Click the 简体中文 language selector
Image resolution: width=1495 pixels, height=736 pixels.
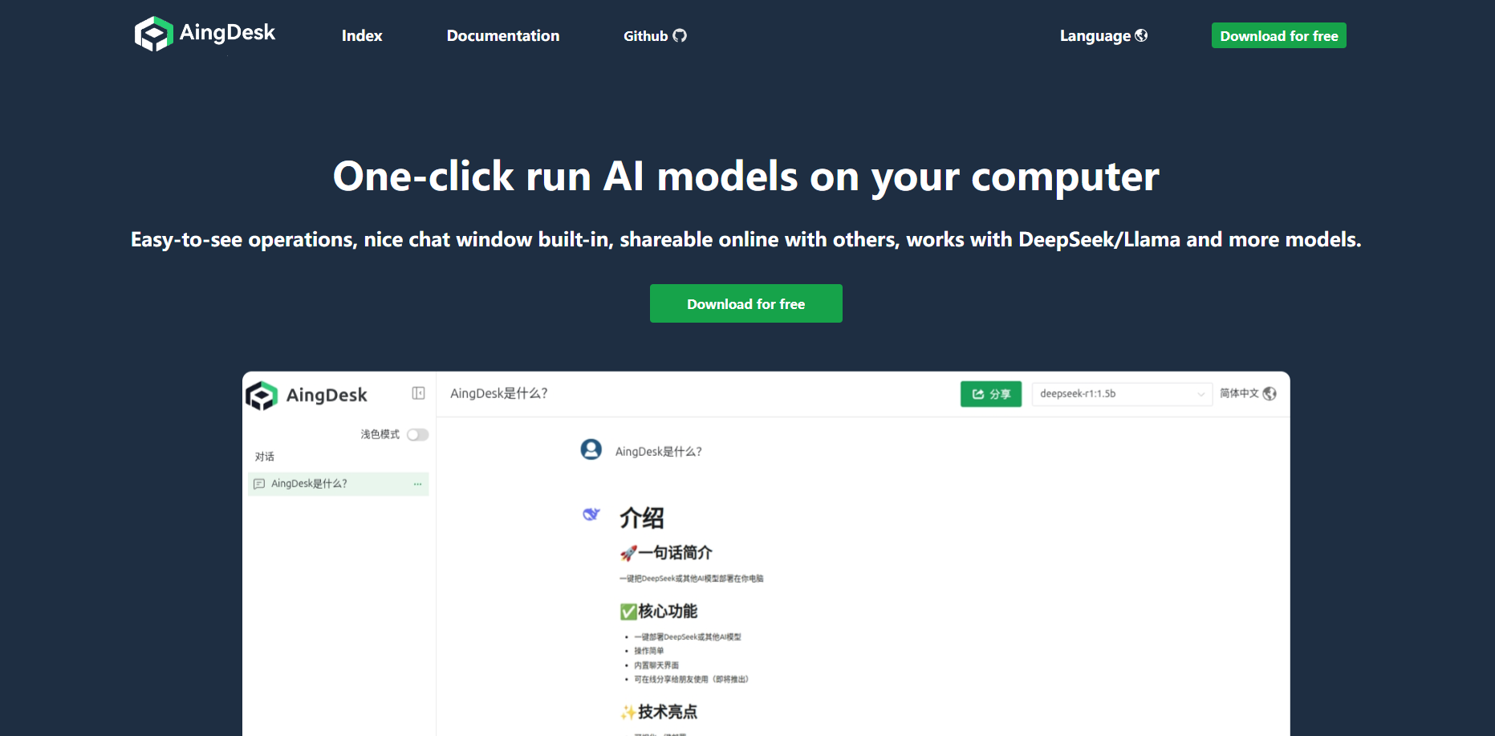tap(1248, 393)
